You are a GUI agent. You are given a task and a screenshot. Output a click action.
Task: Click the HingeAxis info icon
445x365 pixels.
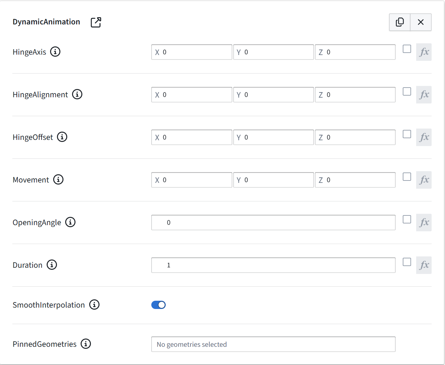56,52
